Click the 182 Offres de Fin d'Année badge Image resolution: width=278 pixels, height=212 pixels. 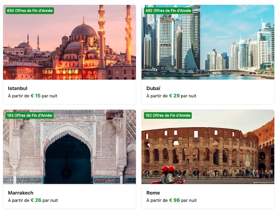tap(168, 115)
